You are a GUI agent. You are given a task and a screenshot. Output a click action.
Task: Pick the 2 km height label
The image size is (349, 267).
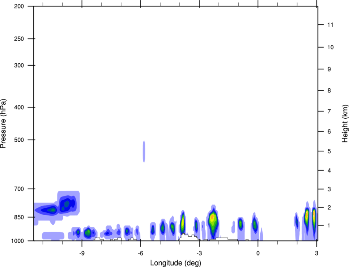coord(329,207)
